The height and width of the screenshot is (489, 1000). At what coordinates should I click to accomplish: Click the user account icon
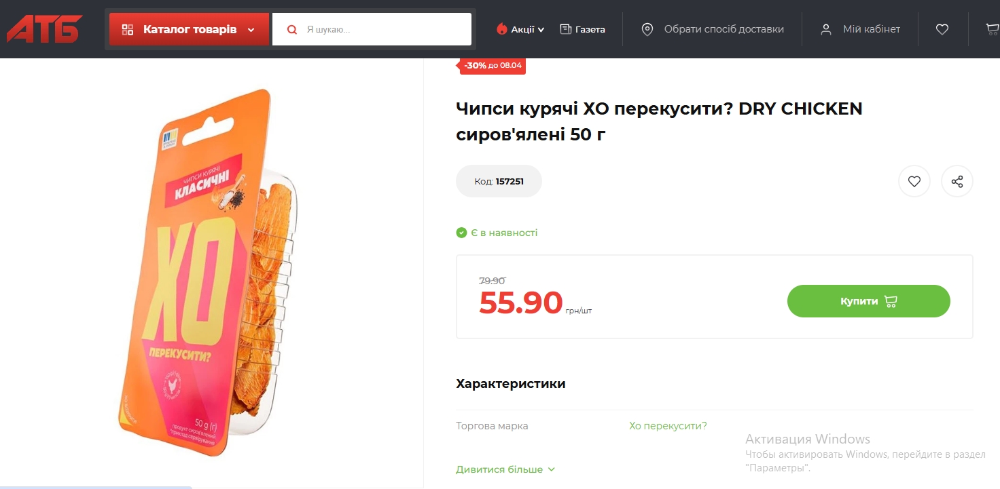coord(826,29)
